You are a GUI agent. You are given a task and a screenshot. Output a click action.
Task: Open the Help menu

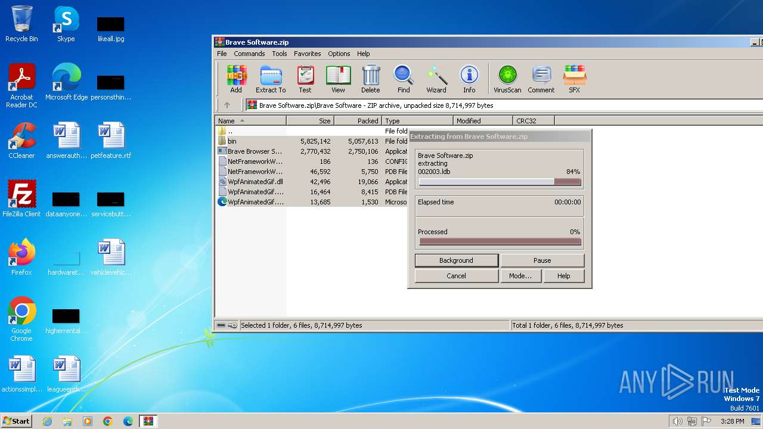(363, 54)
